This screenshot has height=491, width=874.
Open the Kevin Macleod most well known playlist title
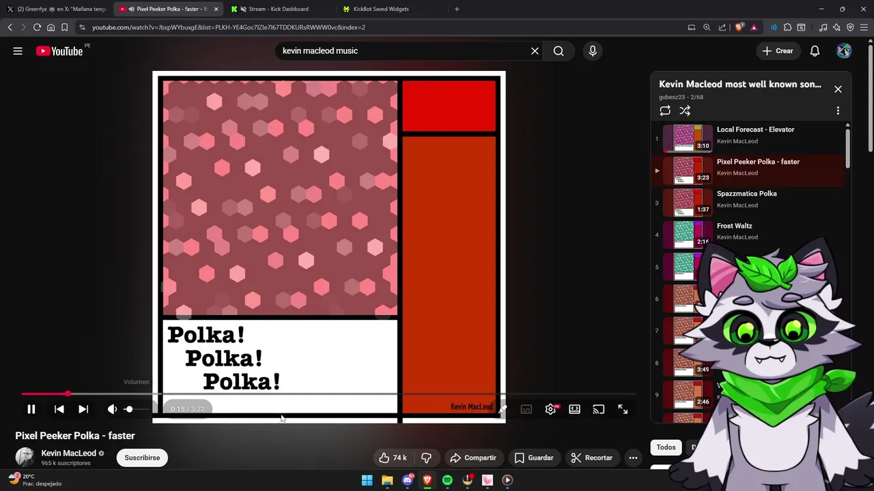(x=740, y=85)
